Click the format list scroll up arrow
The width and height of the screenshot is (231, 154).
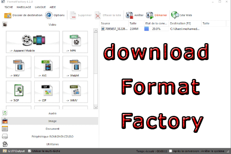click(96, 31)
